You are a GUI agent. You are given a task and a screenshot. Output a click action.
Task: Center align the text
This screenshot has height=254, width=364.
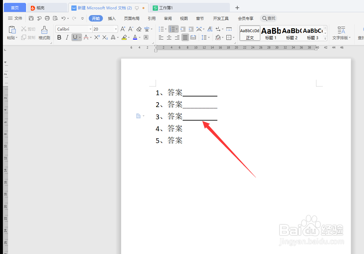(169, 37)
